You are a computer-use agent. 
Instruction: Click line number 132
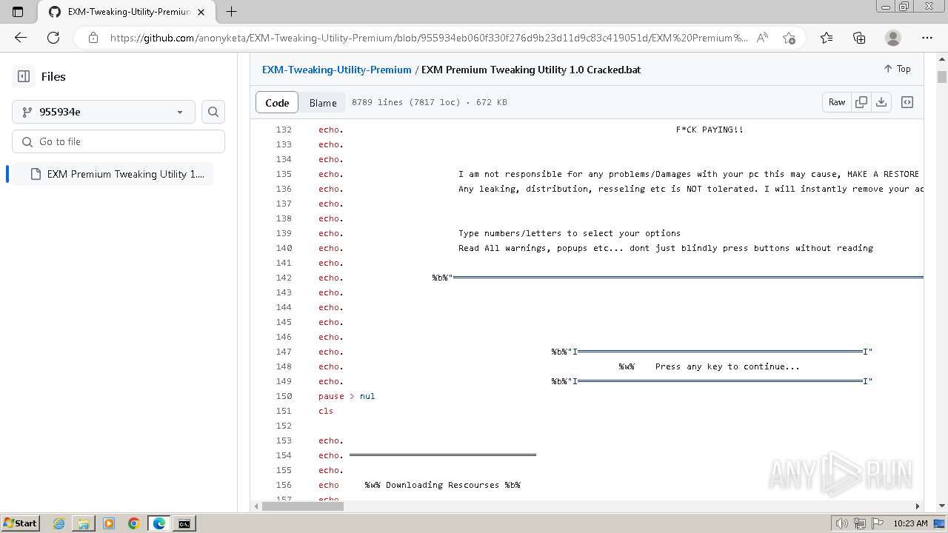pos(283,130)
